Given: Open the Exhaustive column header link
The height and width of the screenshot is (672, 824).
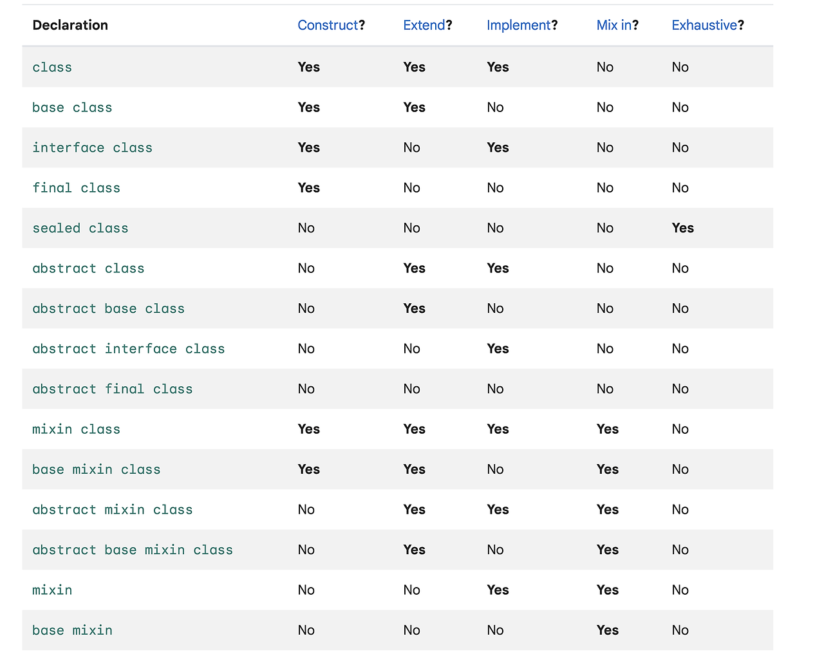Looking at the screenshot, I should pos(704,25).
